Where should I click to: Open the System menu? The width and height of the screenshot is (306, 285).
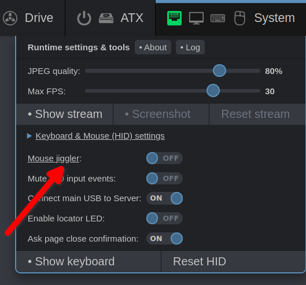[275, 18]
